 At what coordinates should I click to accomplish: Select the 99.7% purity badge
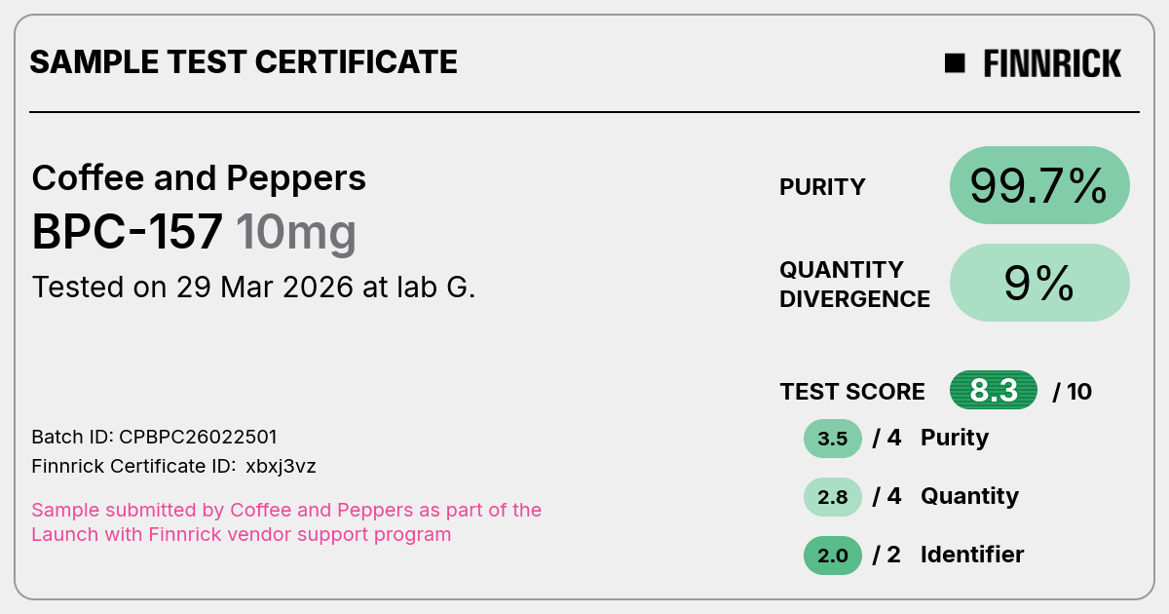pyautogui.click(x=1039, y=185)
